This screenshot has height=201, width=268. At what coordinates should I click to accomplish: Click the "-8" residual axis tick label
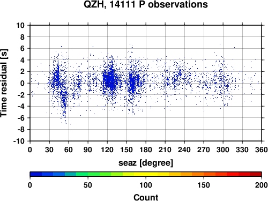point(21,130)
